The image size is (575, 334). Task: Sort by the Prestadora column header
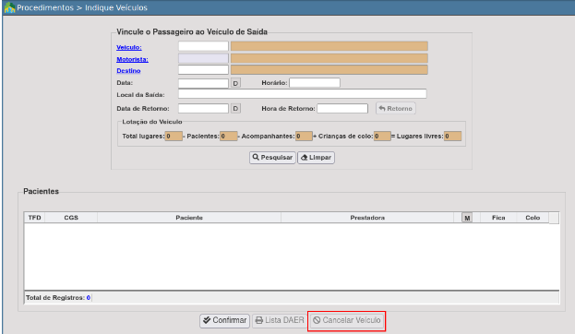pos(367,218)
